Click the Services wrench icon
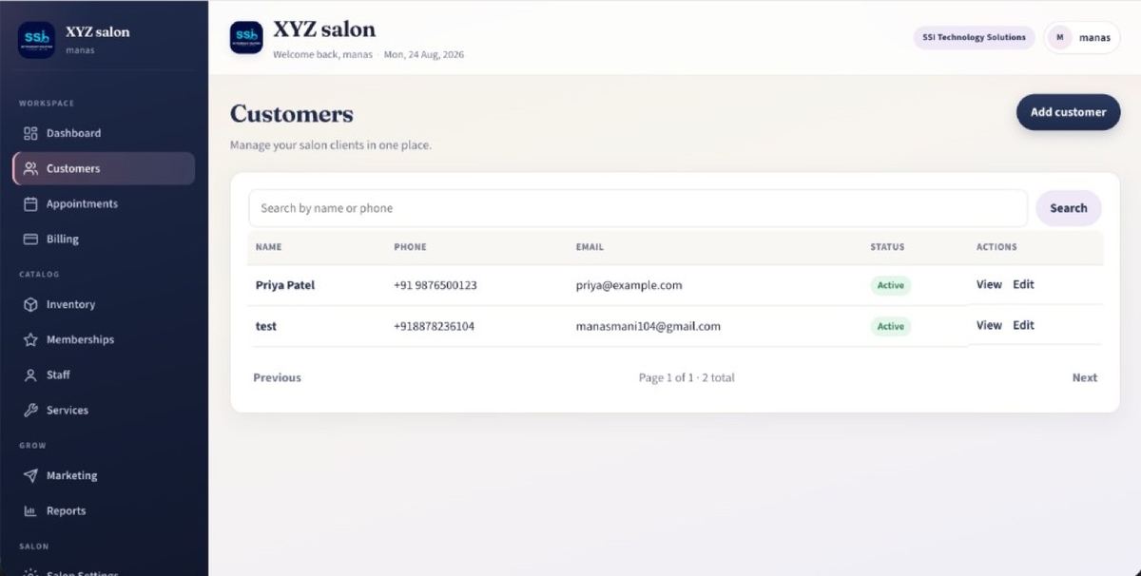Screen dimensions: 1141x576 pos(30,410)
